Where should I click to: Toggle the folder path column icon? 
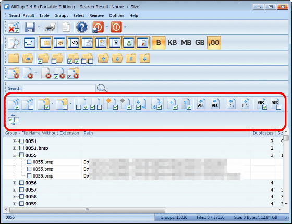tap(45, 42)
